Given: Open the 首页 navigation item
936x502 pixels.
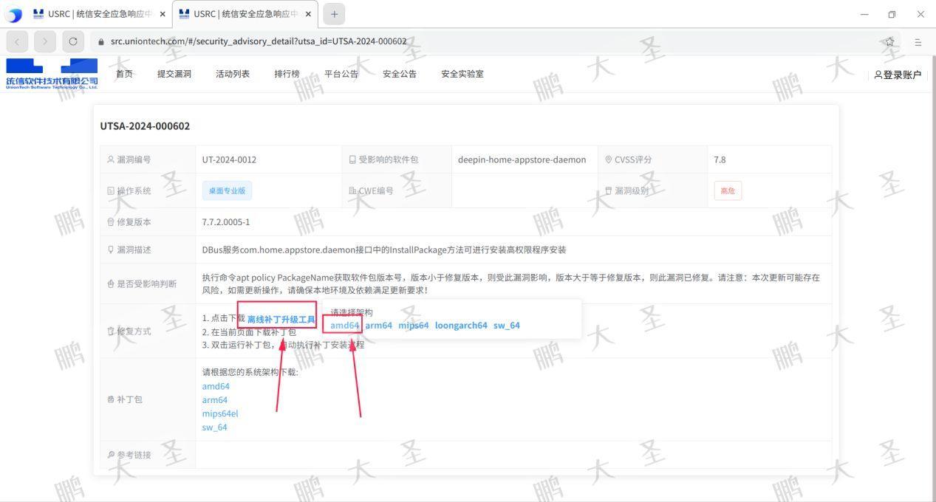Looking at the screenshot, I should click(x=124, y=74).
